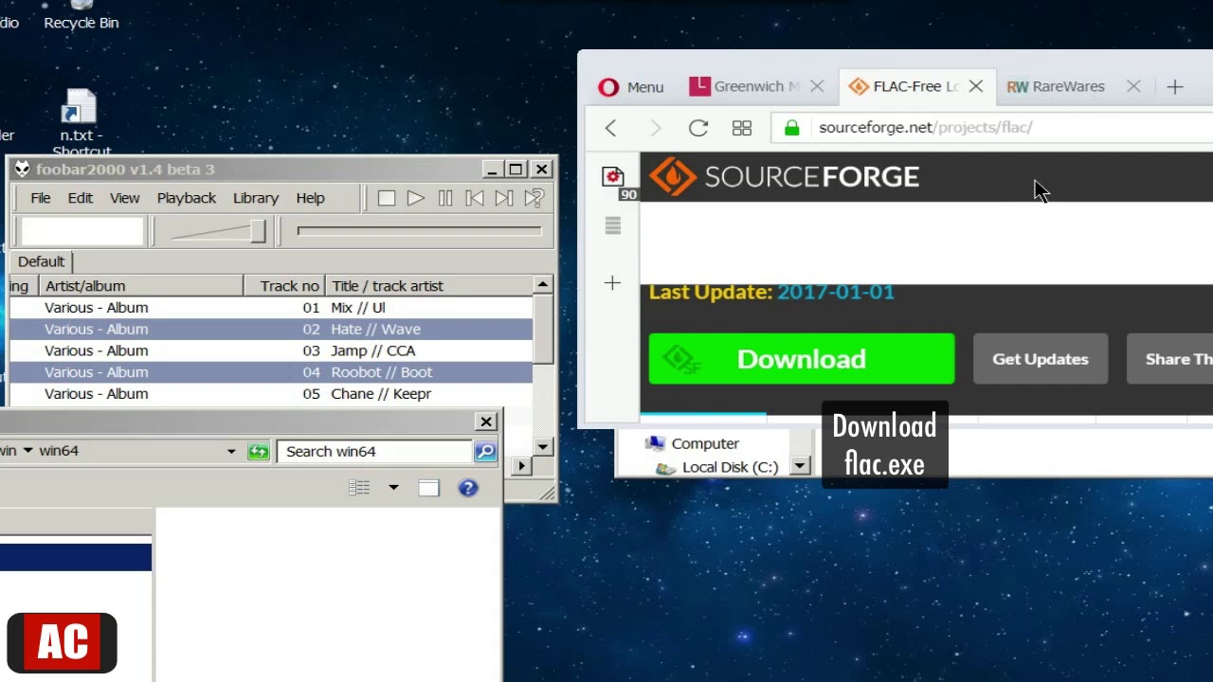Screen dimensions: 1213x682
Task: Open the Help menu in foobar2000
Action: (x=311, y=198)
